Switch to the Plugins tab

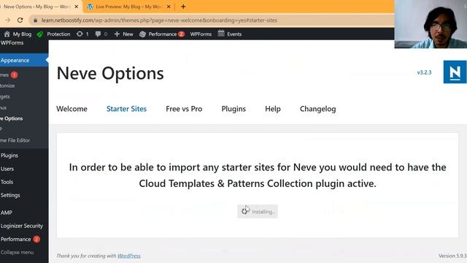(233, 109)
